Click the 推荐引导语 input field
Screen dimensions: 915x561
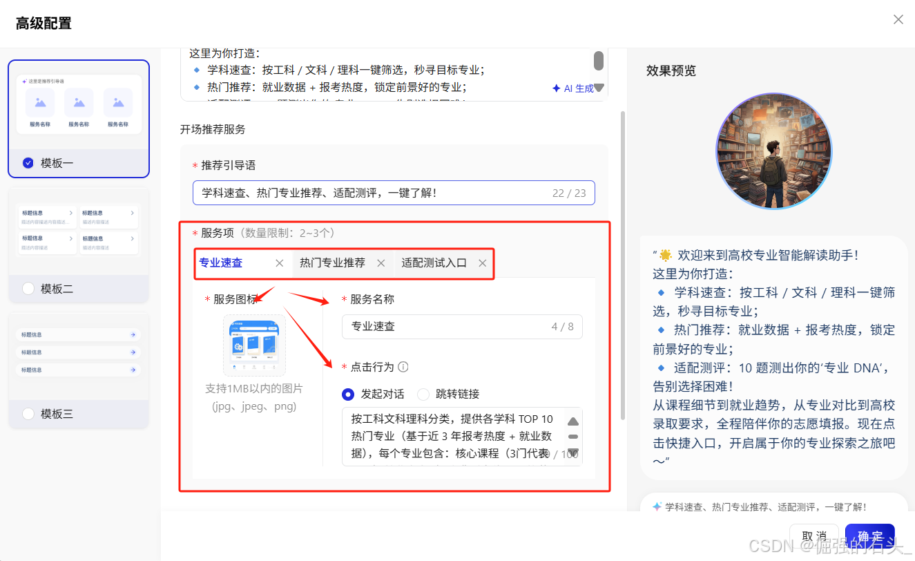(x=394, y=193)
